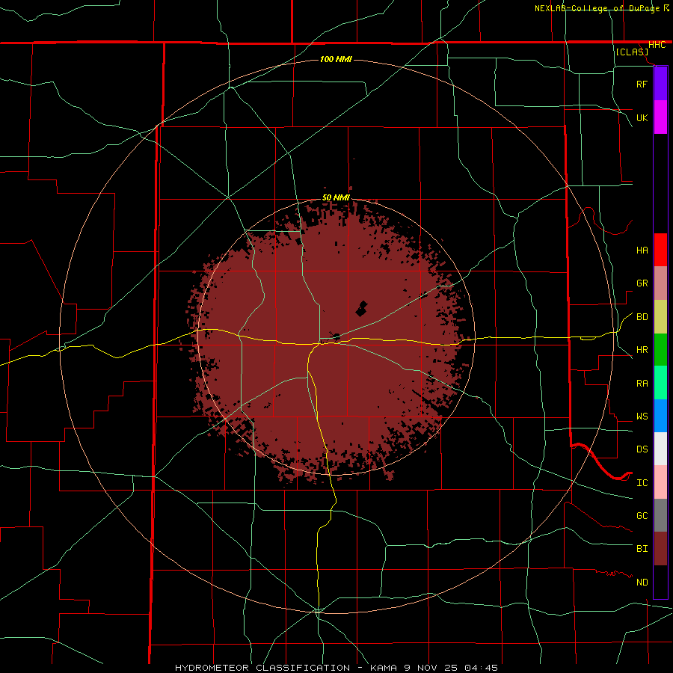This screenshot has height=673, width=673.
Task: Click the WS legend label
Action: [x=642, y=417]
